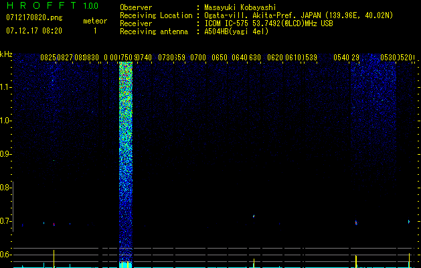The width and height of the screenshot is (421, 268).
Task: Select the A504HB(yagi 4el) antenna text
Action: coord(236,31)
